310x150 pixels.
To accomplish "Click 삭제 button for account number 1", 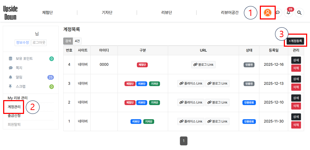I will click(x=296, y=125).
